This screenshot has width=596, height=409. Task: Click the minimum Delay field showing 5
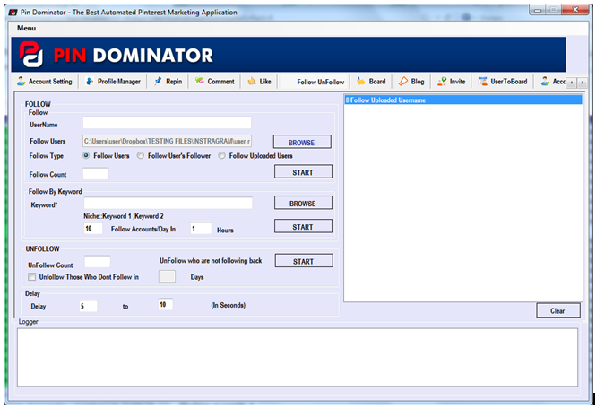pyautogui.click(x=88, y=306)
